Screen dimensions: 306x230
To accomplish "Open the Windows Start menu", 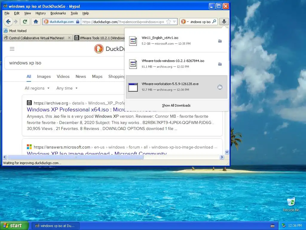I will 14,226.
